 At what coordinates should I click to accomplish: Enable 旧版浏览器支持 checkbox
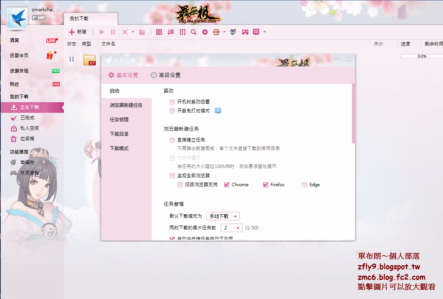180,185
